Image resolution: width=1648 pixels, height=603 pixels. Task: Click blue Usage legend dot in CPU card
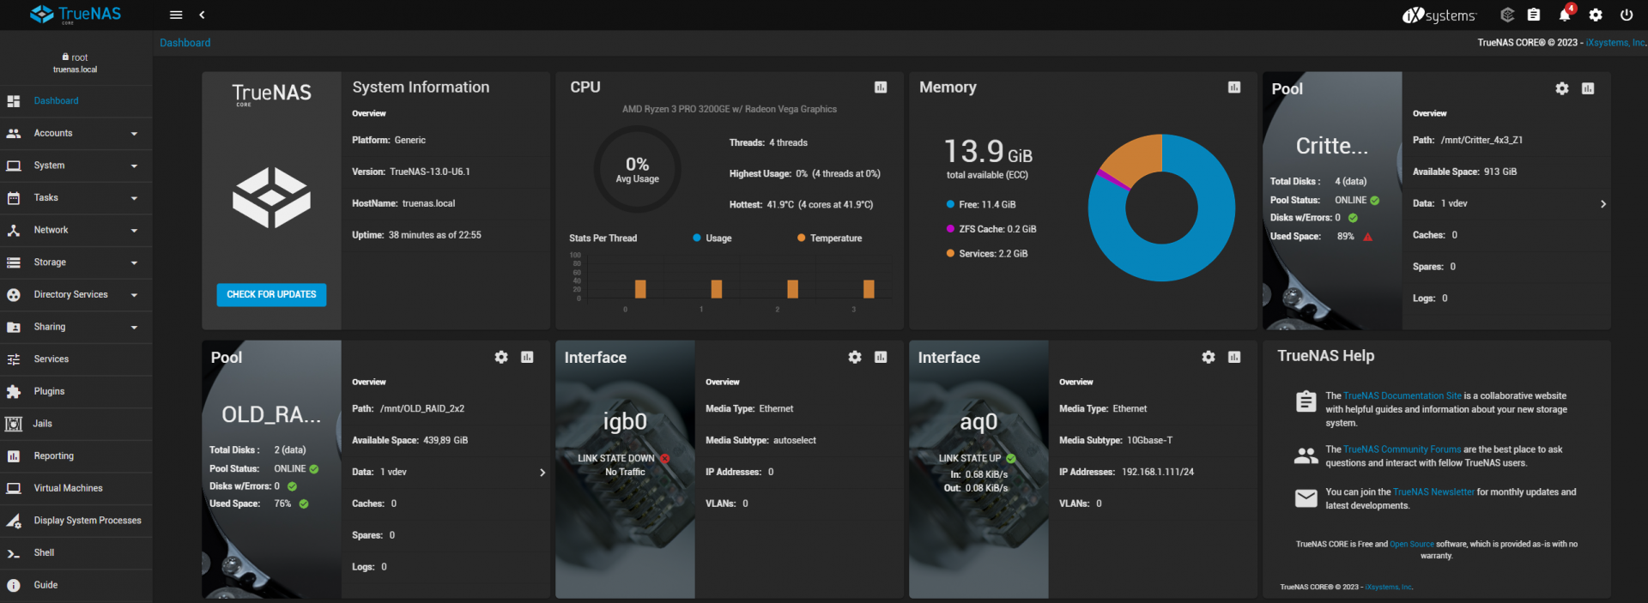tap(697, 238)
